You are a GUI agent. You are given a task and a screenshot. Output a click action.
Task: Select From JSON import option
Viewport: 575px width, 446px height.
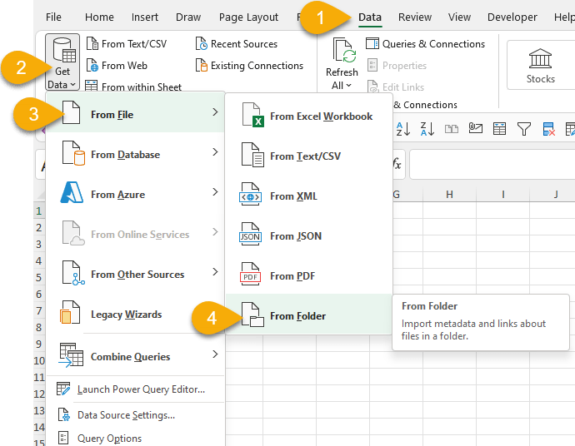295,236
